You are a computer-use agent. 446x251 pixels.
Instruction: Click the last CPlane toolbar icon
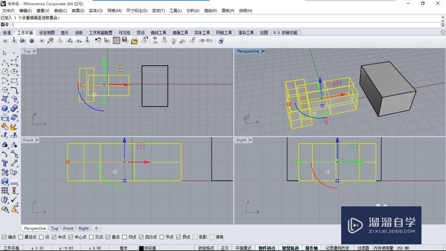(221, 41)
